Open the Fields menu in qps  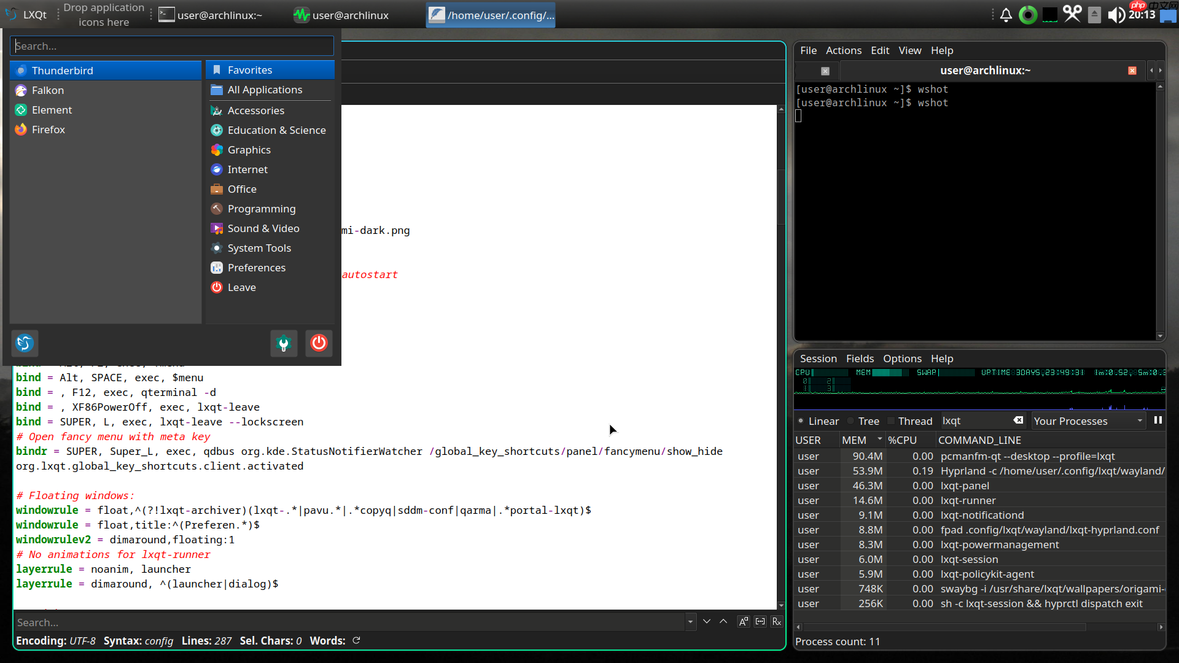point(860,359)
